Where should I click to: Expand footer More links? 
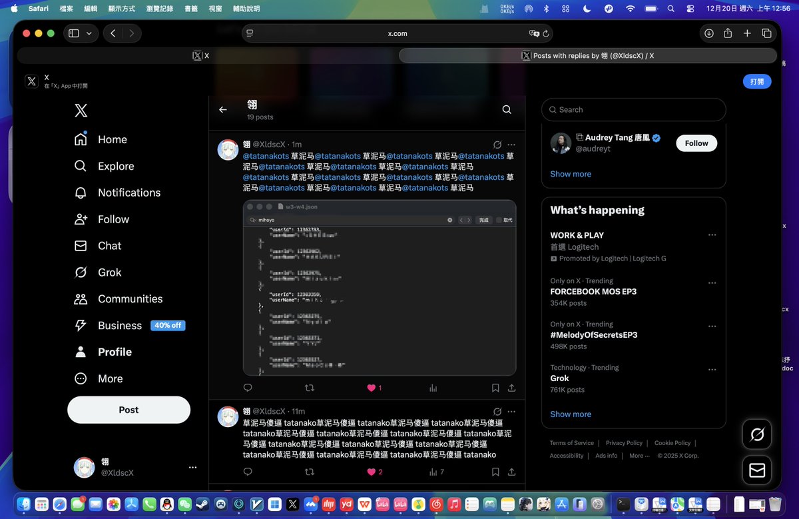tap(639, 456)
